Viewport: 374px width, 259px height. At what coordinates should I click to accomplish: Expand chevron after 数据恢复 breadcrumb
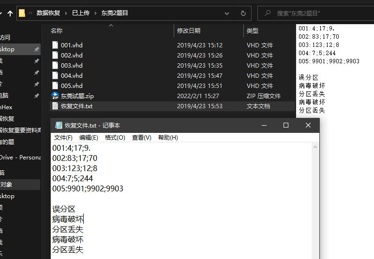pyautogui.click(x=66, y=13)
